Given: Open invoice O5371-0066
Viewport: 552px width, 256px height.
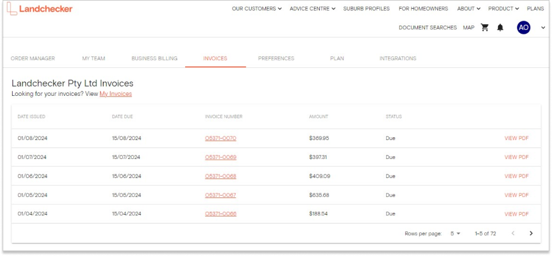Looking at the screenshot, I should pyautogui.click(x=220, y=214).
